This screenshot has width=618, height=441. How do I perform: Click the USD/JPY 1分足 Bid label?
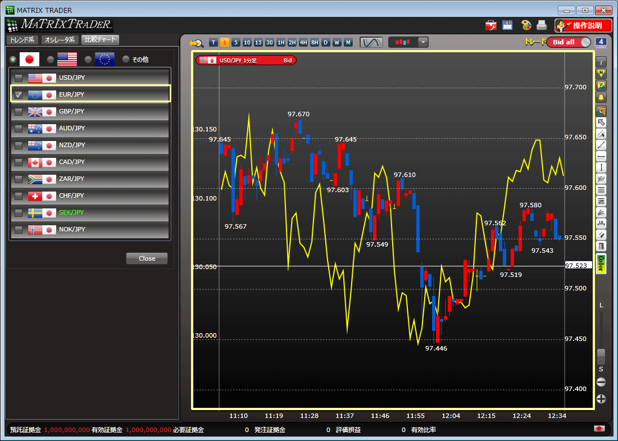coord(246,60)
